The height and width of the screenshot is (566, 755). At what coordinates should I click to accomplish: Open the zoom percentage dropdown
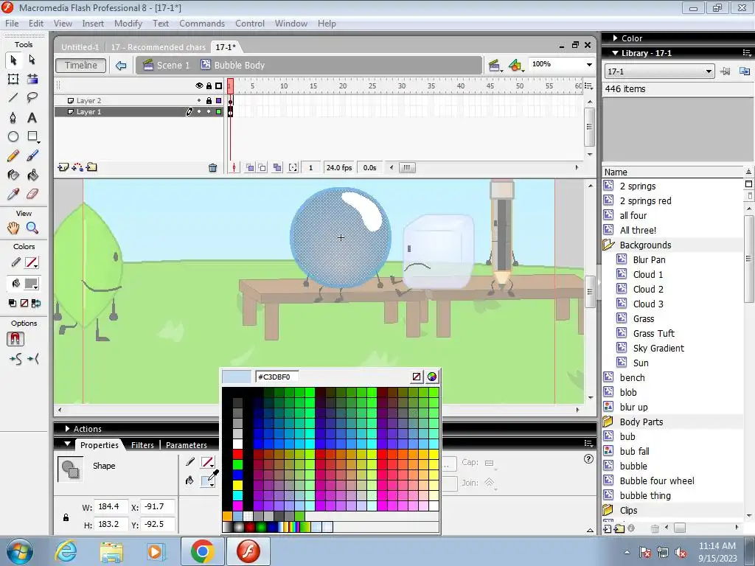click(589, 65)
